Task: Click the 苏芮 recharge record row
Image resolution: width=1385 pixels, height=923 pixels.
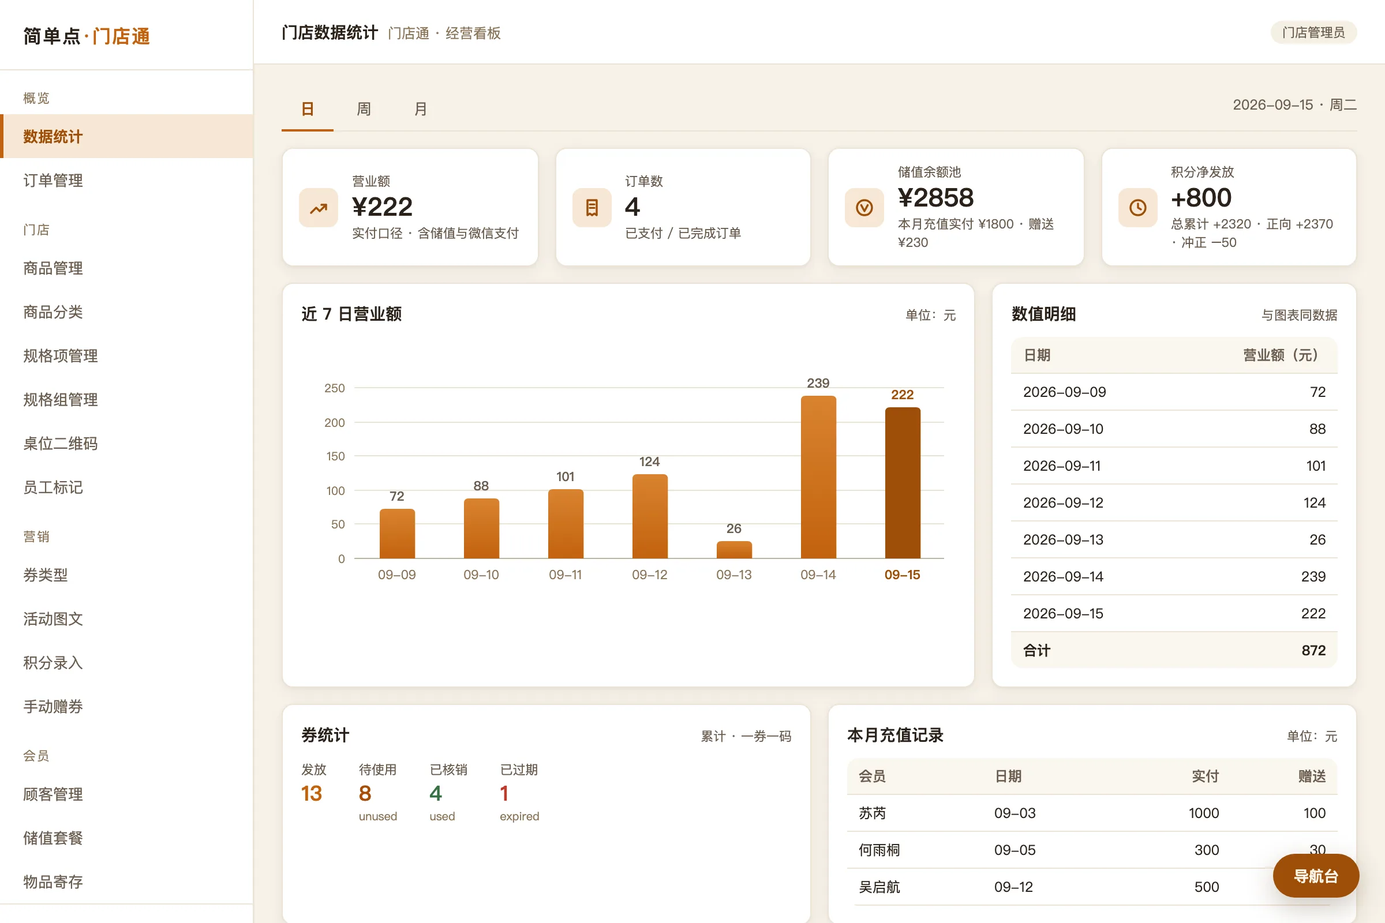Action: [1092, 813]
